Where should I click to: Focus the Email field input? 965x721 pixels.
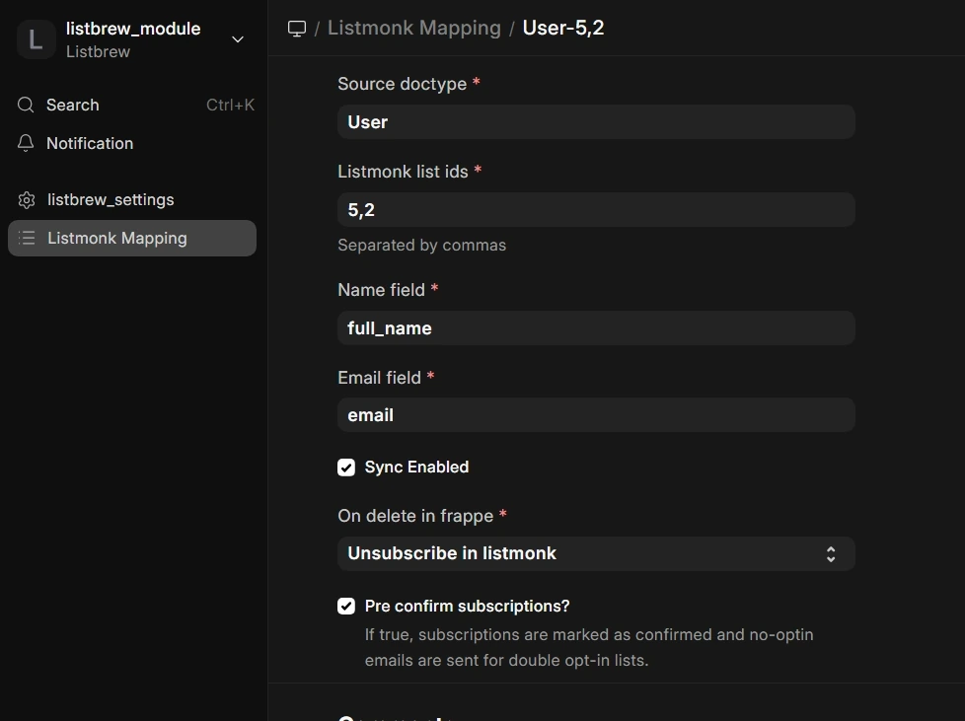(596, 415)
